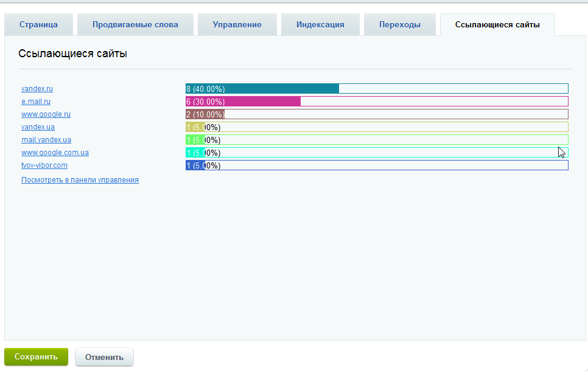Click Посмотреть в панели управления link

point(80,180)
